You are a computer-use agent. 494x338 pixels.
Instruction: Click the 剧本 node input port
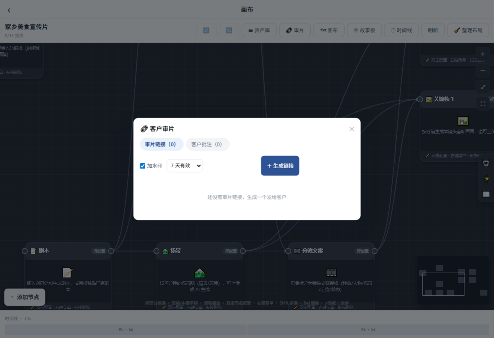pos(25,251)
